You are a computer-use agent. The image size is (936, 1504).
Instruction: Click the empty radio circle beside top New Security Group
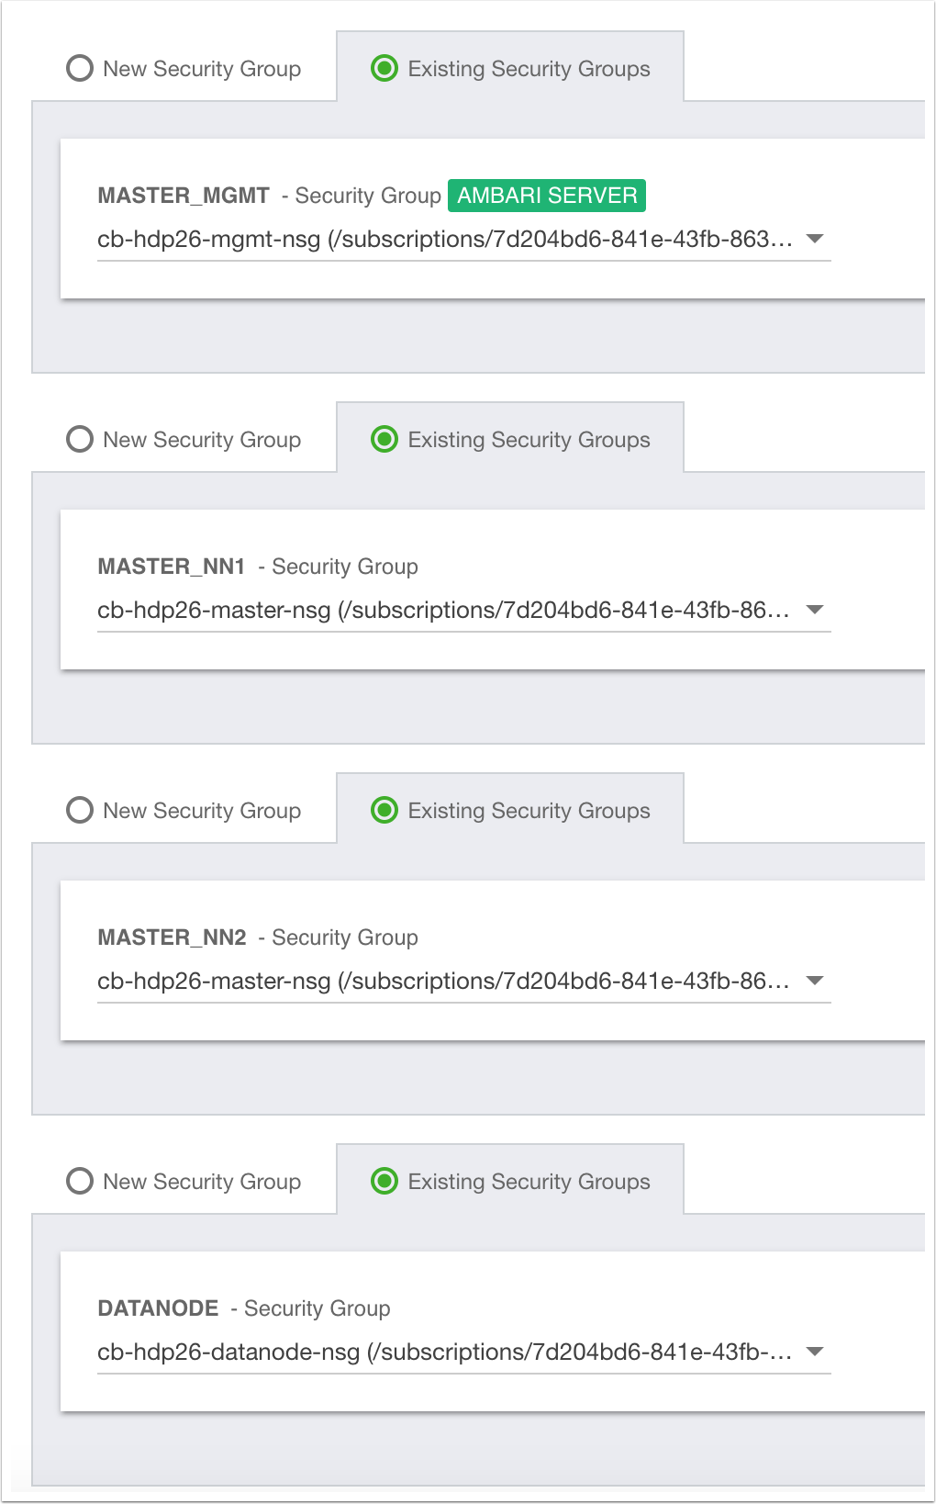(x=79, y=68)
